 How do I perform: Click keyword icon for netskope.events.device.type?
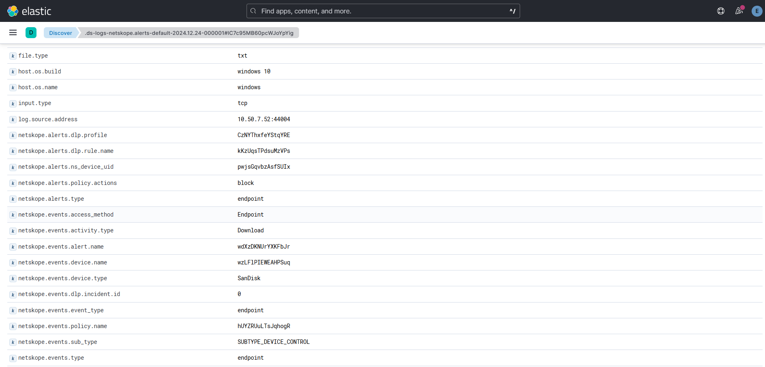click(13, 279)
